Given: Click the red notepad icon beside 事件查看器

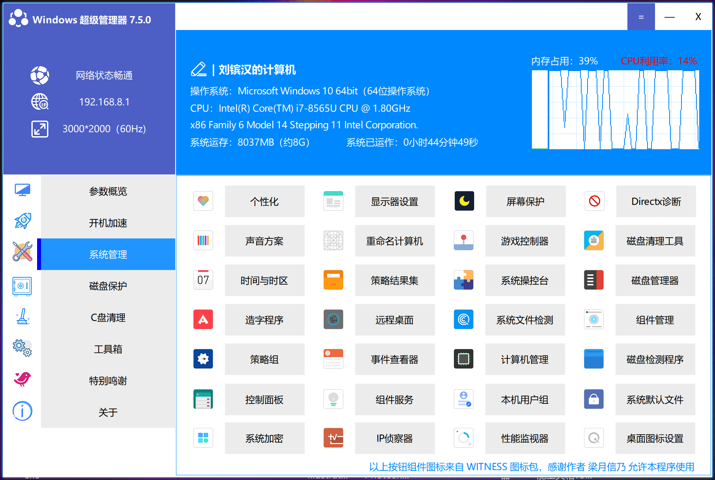Looking at the screenshot, I should [333, 359].
